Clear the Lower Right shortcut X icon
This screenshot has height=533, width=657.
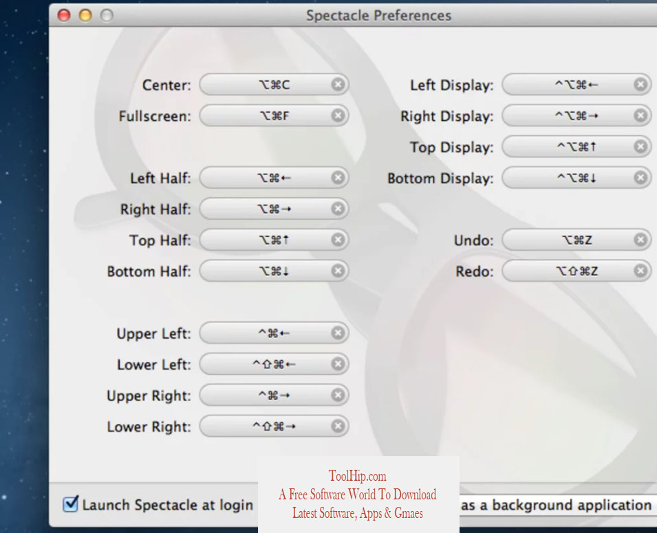point(338,426)
